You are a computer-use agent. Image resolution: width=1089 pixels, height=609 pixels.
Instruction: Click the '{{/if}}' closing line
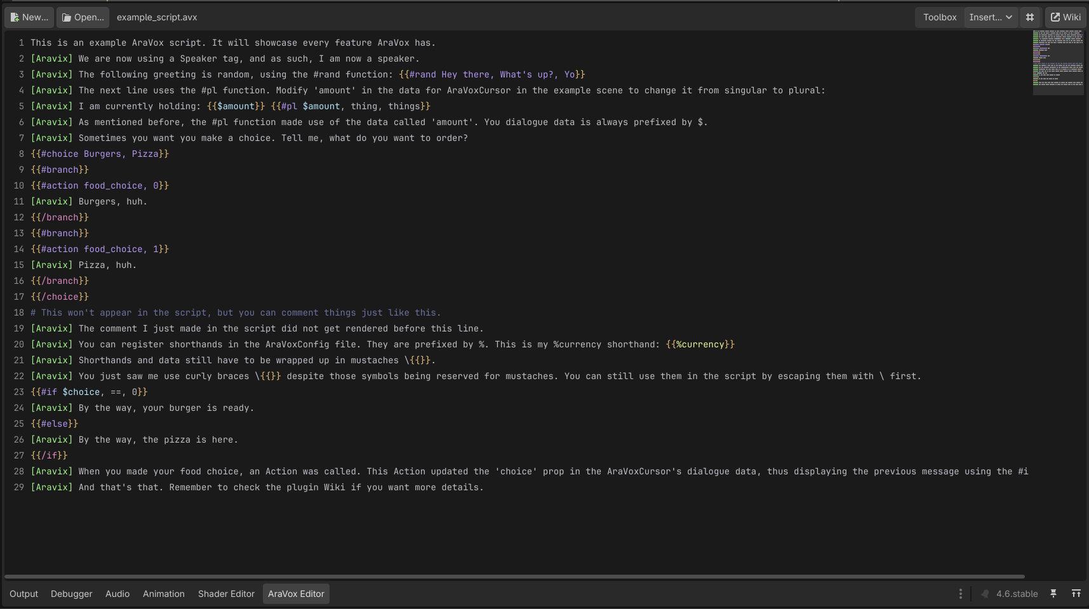click(49, 455)
